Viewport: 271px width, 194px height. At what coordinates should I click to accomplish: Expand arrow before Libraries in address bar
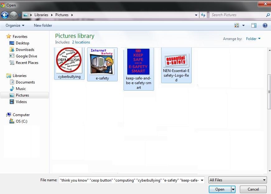[x=31, y=15]
